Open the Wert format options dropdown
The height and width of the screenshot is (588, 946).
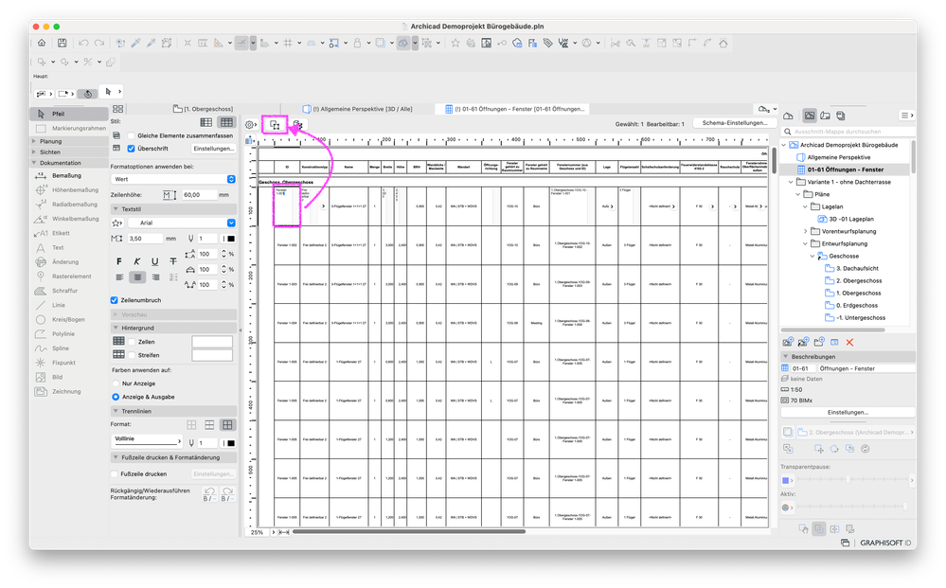pos(173,179)
